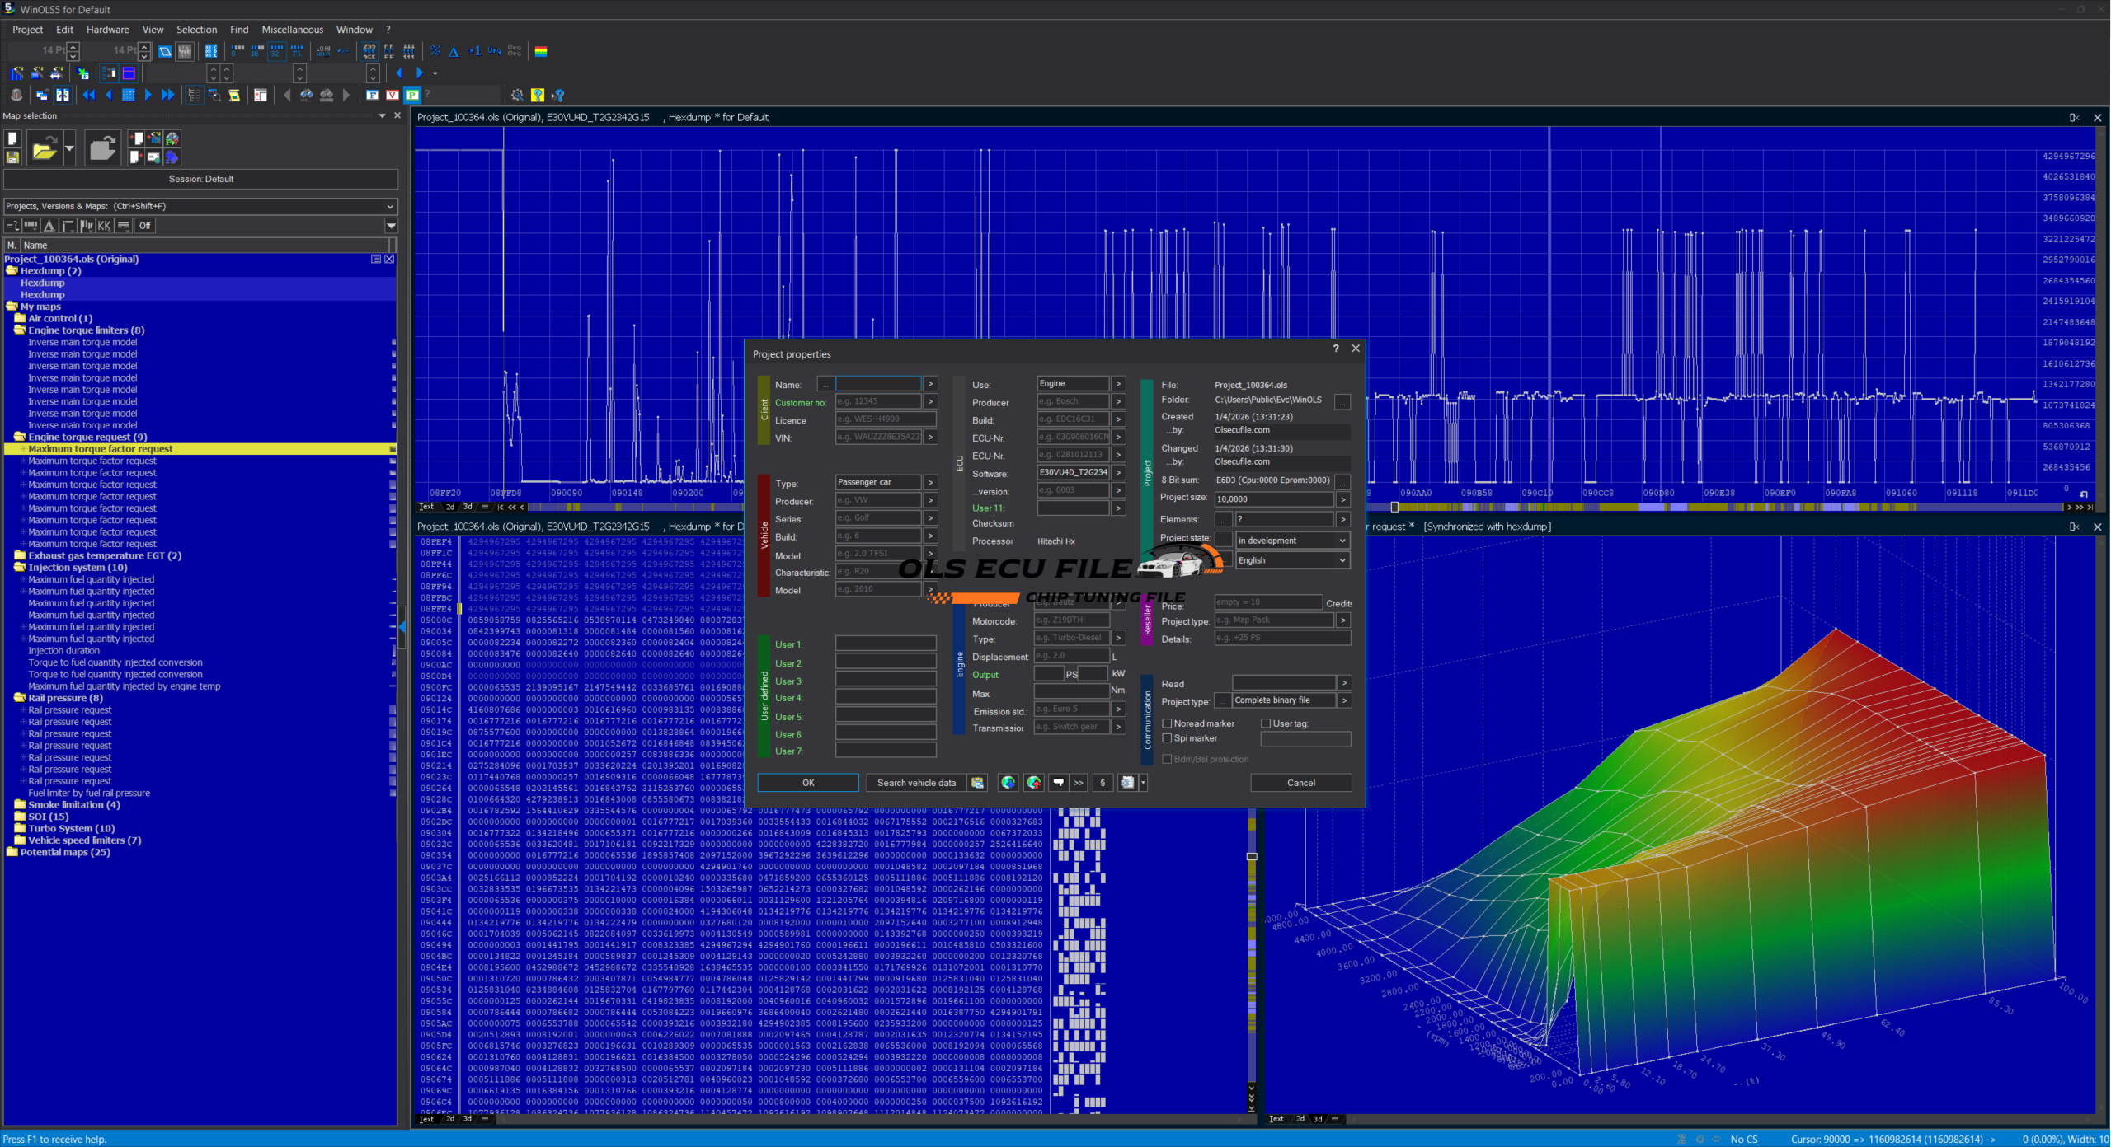
Task: Open the Miscellaneous menu
Action: [x=292, y=30]
